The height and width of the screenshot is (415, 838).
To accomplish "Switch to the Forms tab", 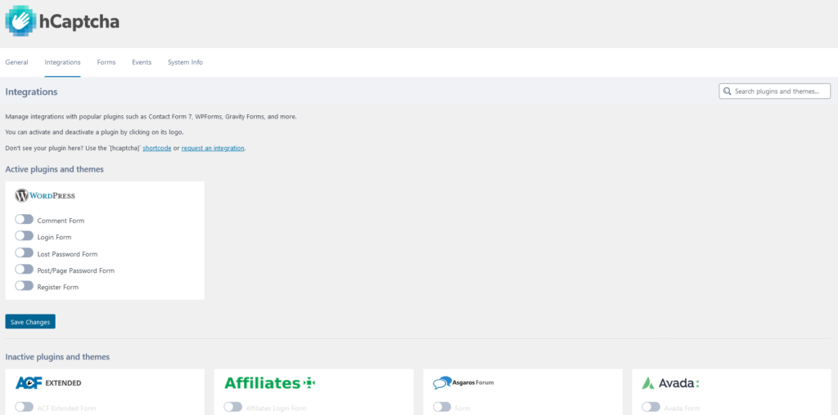I will [x=106, y=62].
